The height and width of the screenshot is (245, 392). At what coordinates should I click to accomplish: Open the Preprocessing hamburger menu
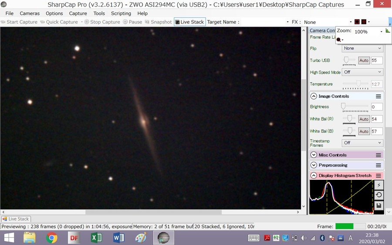tap(378, 165)
